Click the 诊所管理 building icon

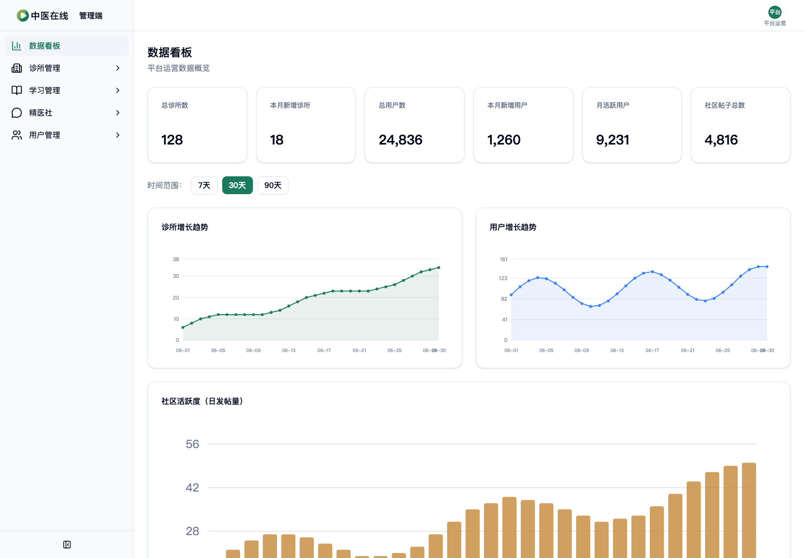17,68
